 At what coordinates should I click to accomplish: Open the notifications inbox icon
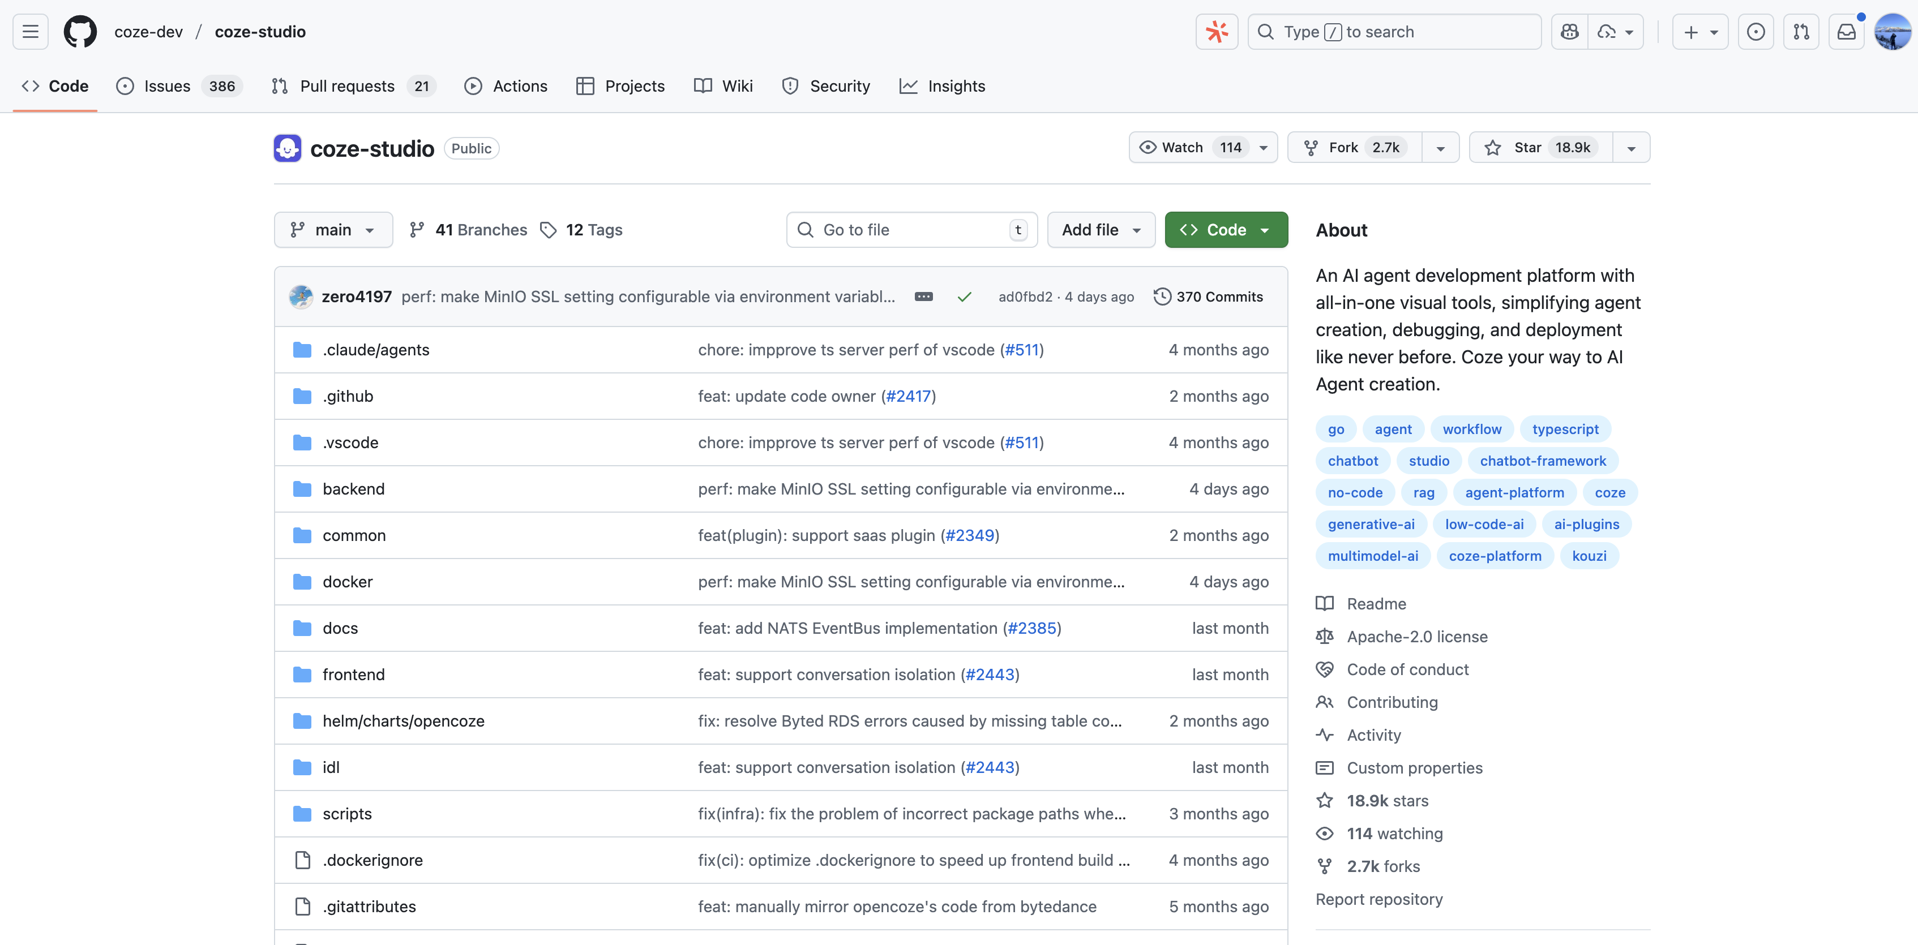click(x=1847, y=32)
